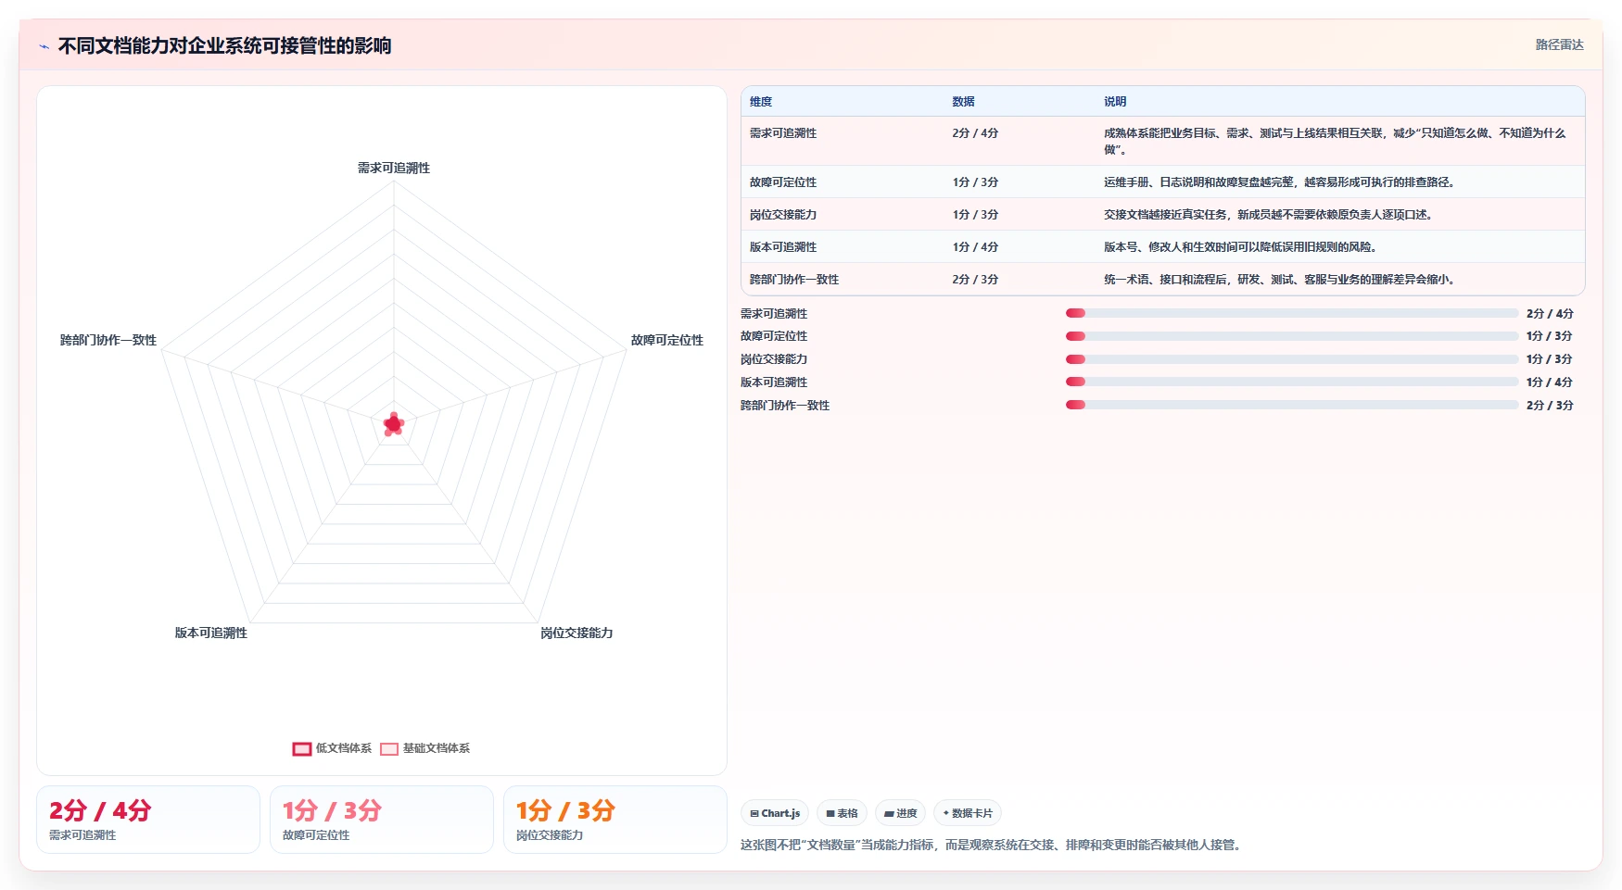1622x890 pixels.
Task: Click the 需求可追溯性 progress bar
Action: click(x=1292, y=313)
